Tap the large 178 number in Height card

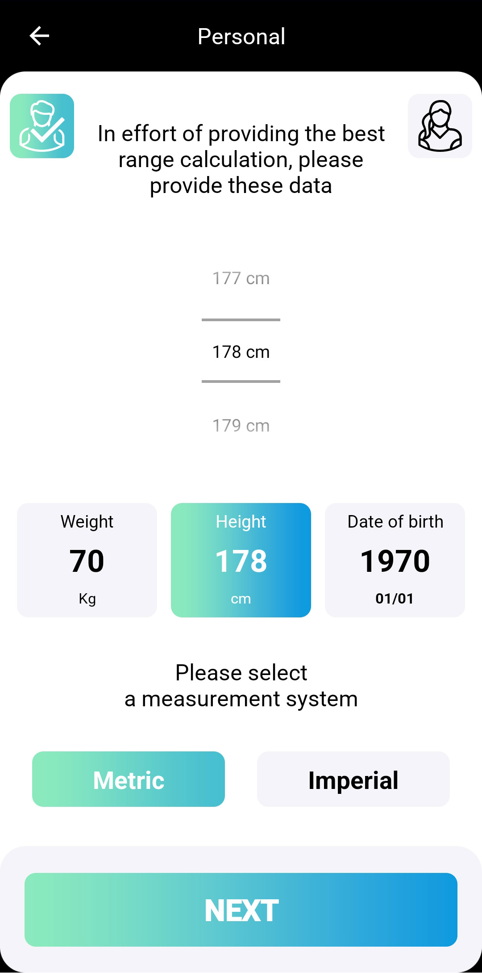pos(241,561)
